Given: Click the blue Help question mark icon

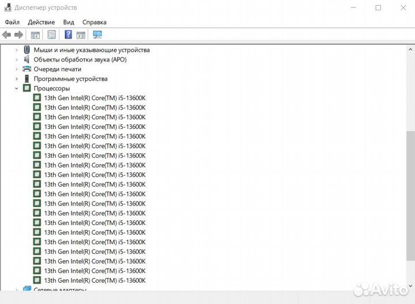Looking at the screenshot, I should coord(68,35).
